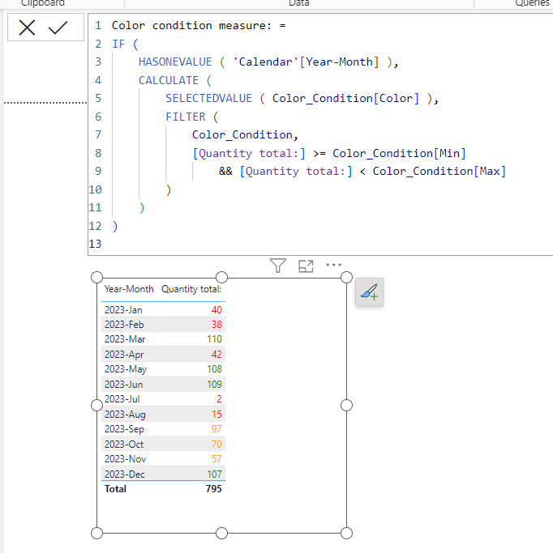The height and width of the screenshot is (553, 553).
Task: Grab bottom-left resize handle of table visual
Action: pyautogui.click(x=96, y=534)
